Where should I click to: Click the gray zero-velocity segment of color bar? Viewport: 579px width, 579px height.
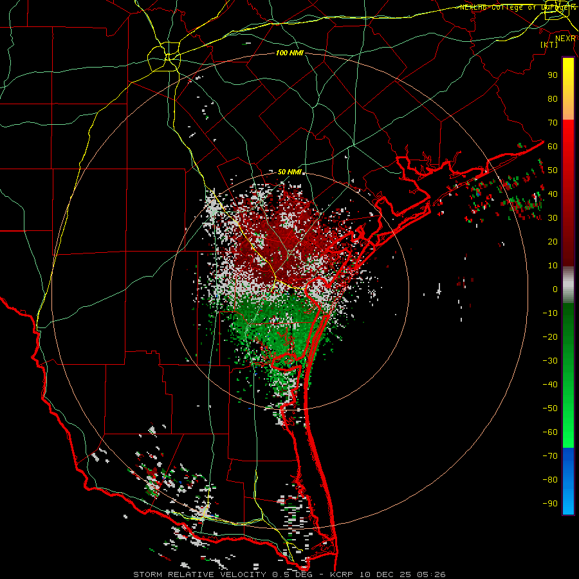(568, 284)
